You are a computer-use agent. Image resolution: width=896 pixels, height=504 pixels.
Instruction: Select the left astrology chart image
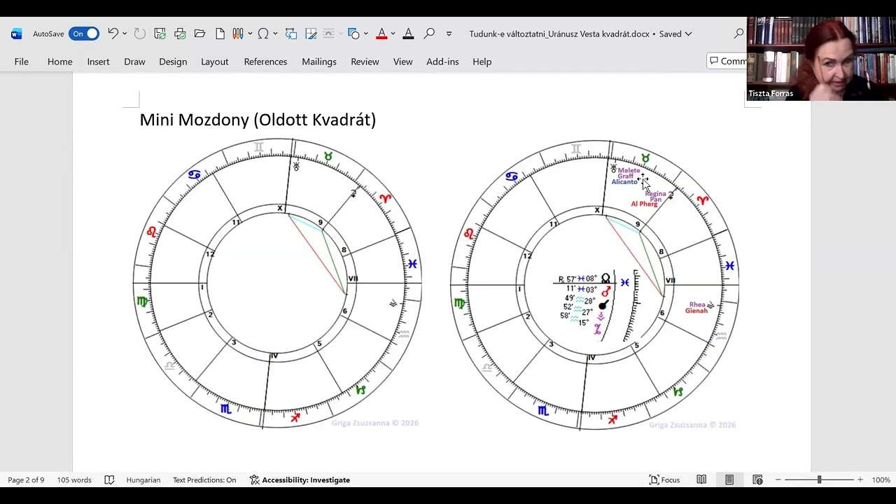pyautogui.click(x=277, y=283)
